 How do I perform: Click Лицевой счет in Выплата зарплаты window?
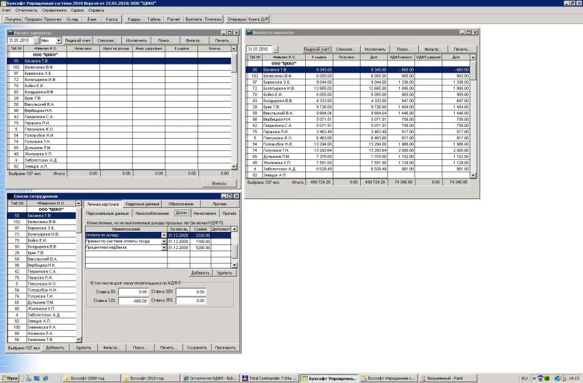[x=318, y=49]
